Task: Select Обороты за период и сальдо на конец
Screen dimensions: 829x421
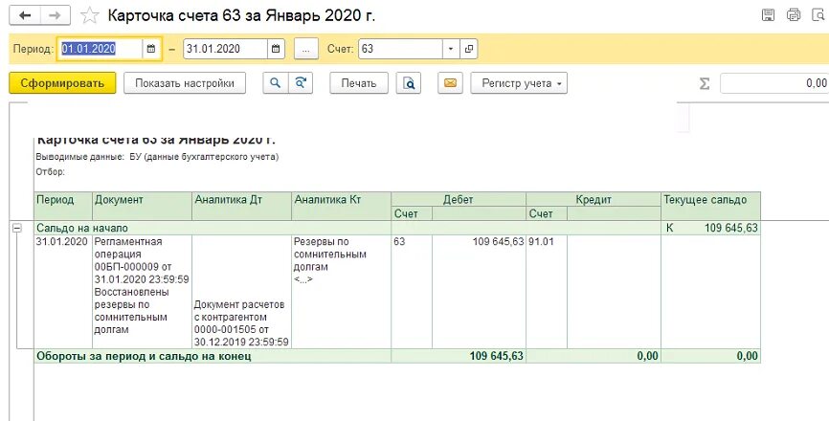Action: (213, 356)
